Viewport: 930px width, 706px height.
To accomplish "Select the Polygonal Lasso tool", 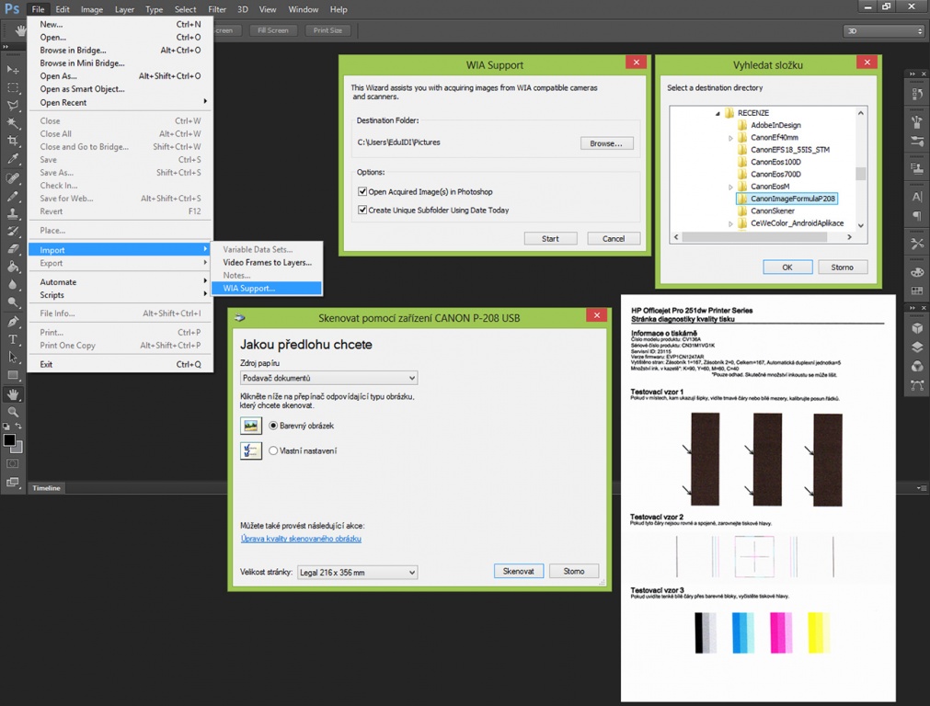I will click(x=13, y=106).
